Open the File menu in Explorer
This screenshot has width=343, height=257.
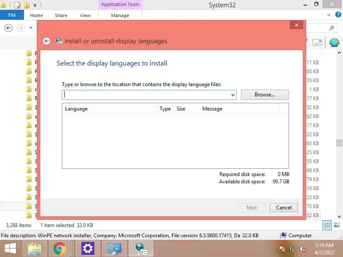12,15
